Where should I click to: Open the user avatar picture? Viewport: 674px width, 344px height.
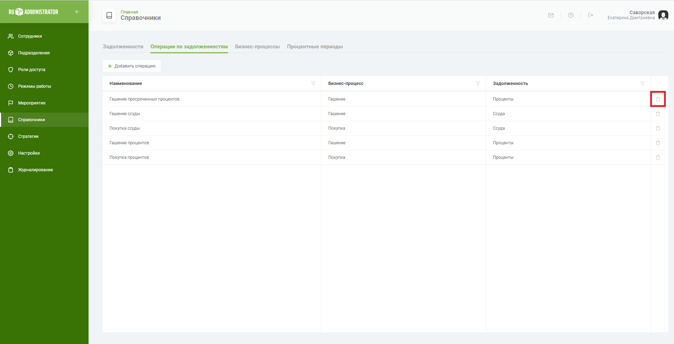[x=663, y=15]
